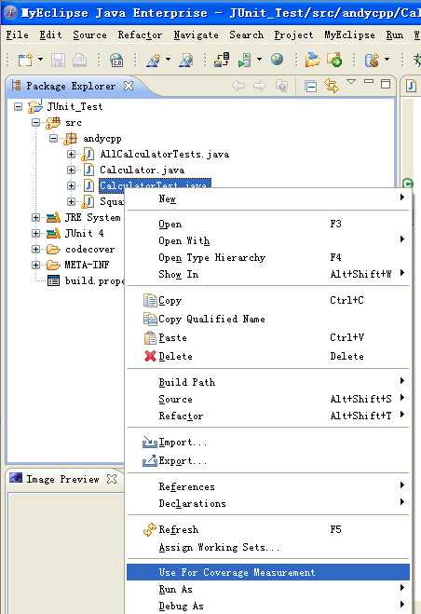The width and height of the screenshot is (421, 614).
Task: Click the Print toolbar icon
Action: 79,60
